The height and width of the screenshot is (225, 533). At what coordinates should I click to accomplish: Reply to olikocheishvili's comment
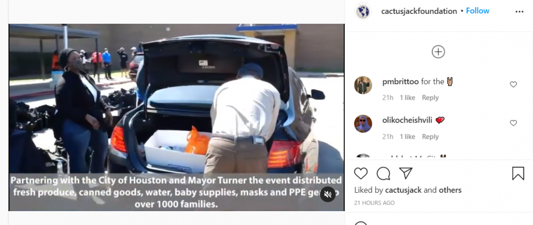430,136
